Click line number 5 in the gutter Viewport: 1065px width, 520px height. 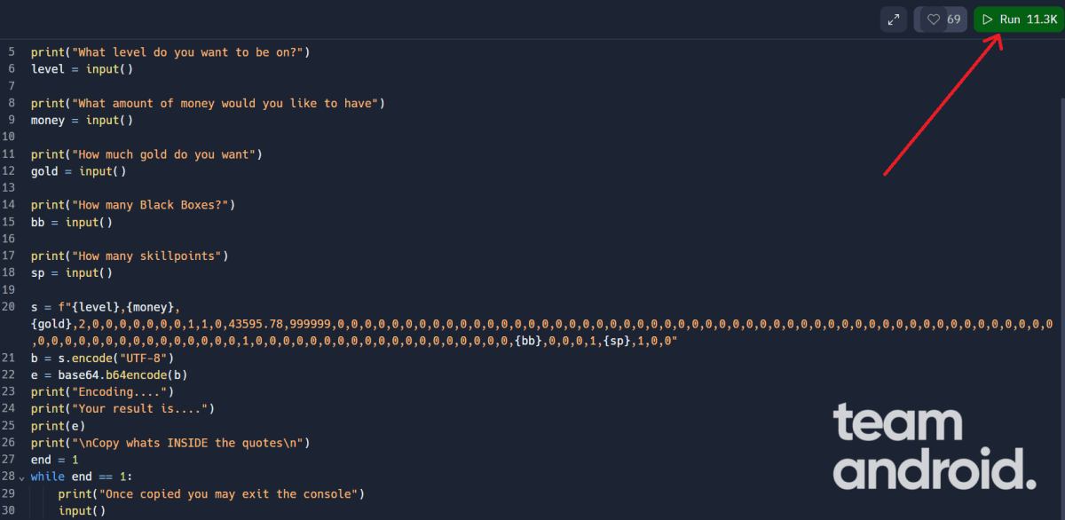click(11, 51)
